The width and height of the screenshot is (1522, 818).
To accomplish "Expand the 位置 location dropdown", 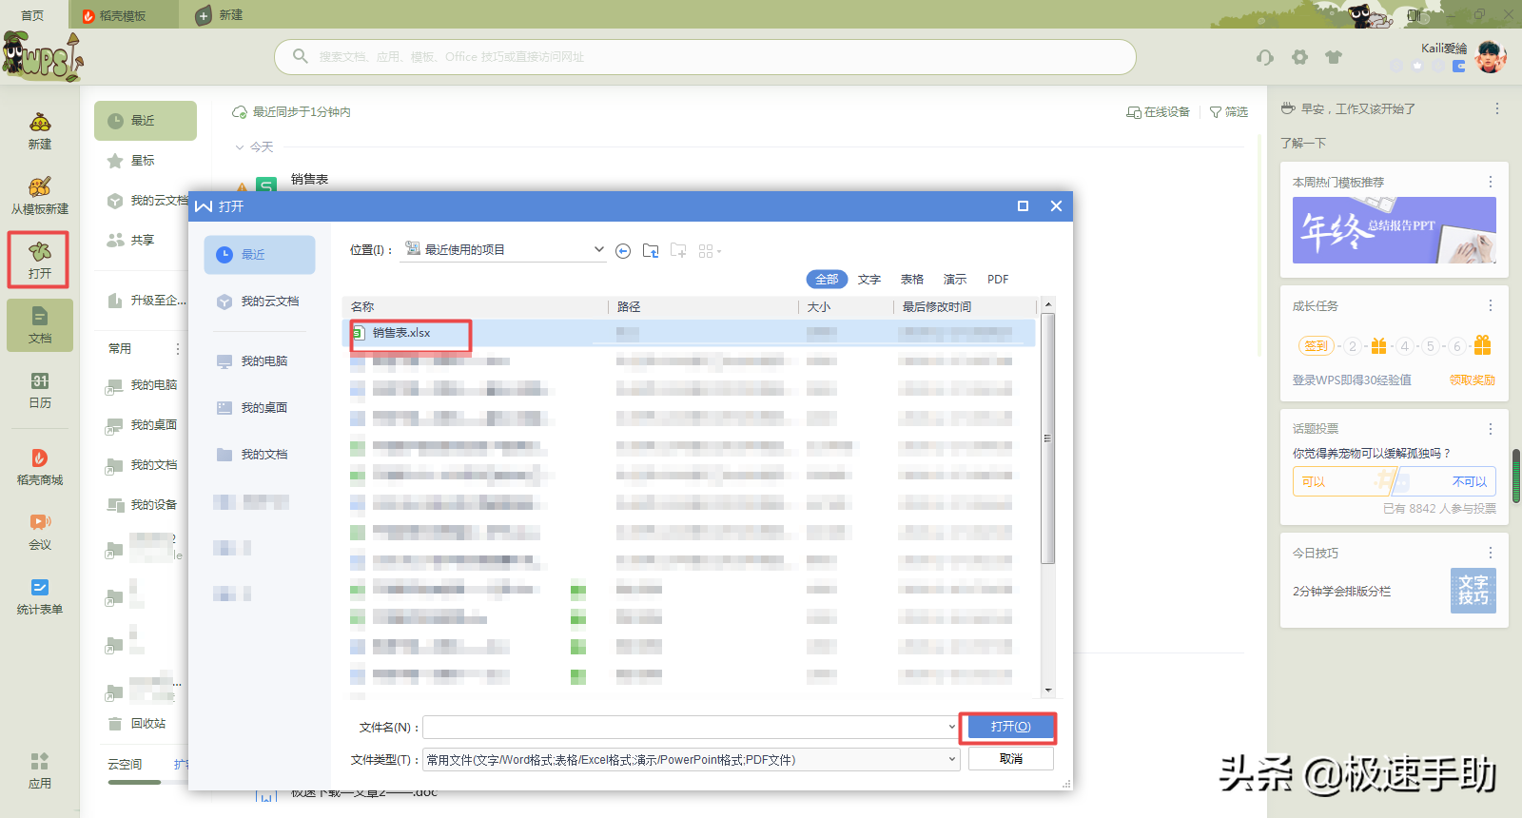I will point(599,249).
